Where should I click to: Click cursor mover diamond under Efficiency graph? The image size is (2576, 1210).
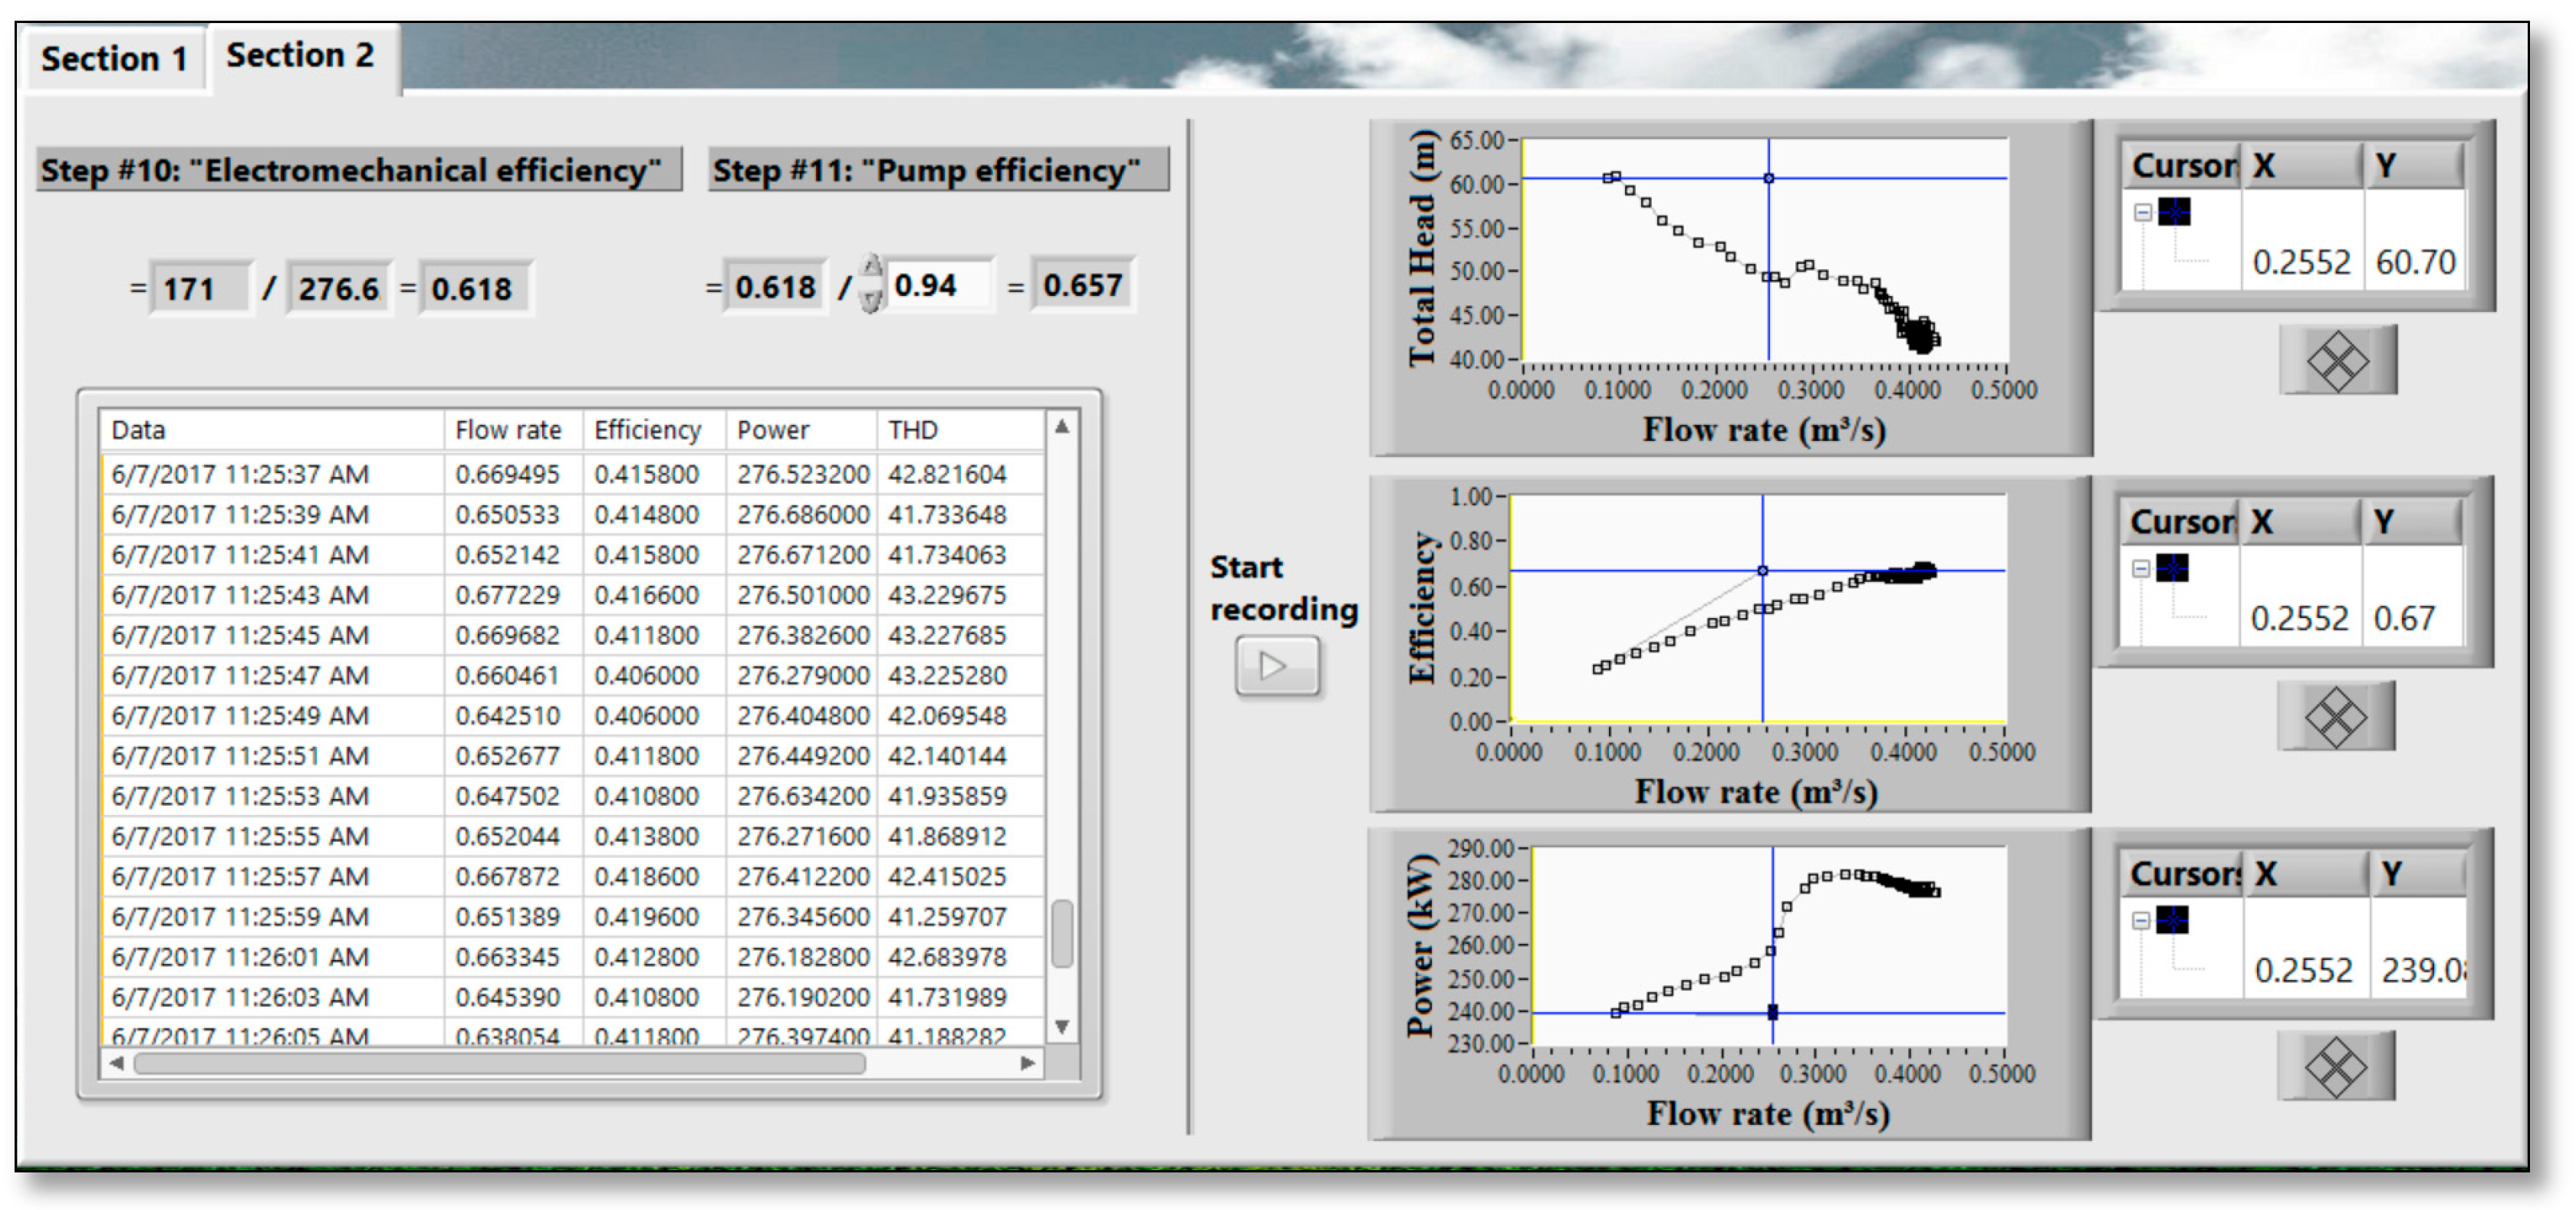pyautogui.click(x=2335, y=716)
